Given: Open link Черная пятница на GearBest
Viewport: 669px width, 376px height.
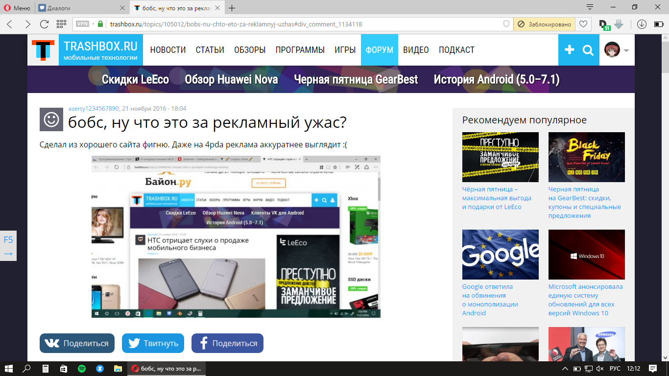Looking at the screenshot, I should (x=585, y=202).
